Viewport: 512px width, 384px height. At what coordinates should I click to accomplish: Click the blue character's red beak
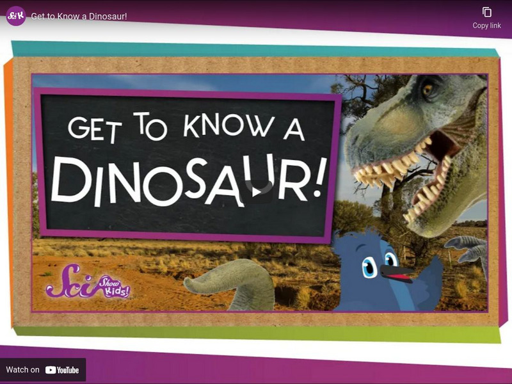point(396,275)
